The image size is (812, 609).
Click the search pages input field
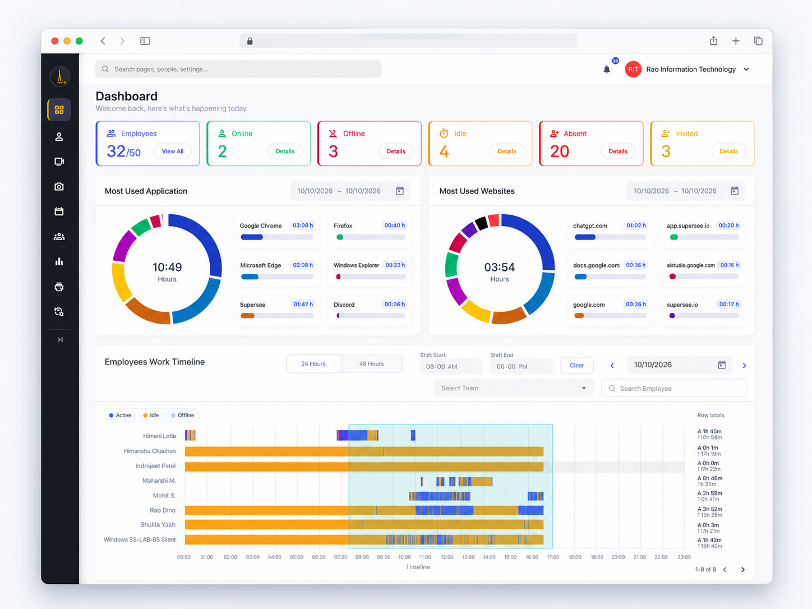pos(238,69)
